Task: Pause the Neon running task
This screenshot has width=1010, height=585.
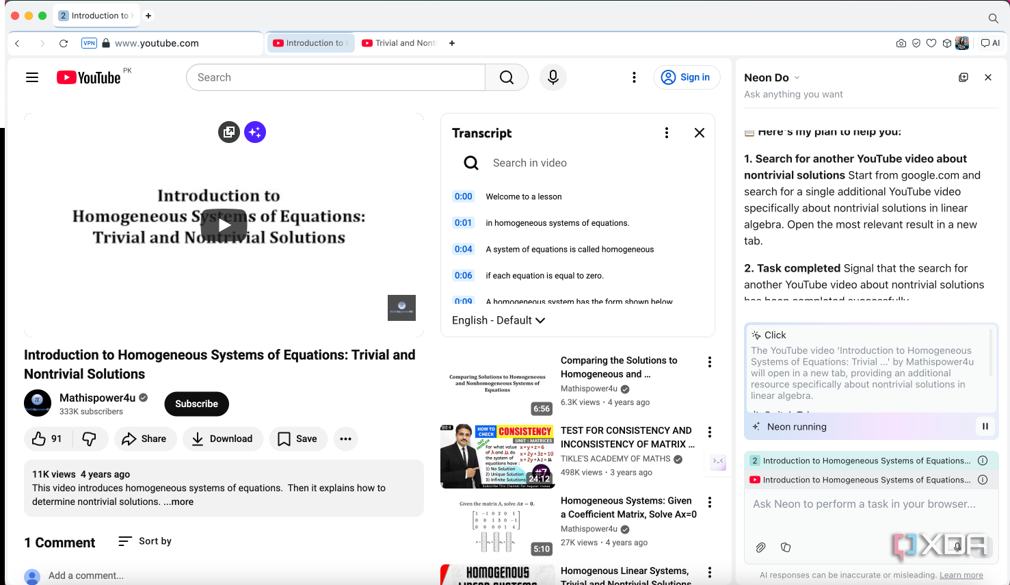Action: (x=985, y=426)
